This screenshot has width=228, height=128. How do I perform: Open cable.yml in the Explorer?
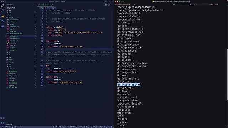coord(13,31)
